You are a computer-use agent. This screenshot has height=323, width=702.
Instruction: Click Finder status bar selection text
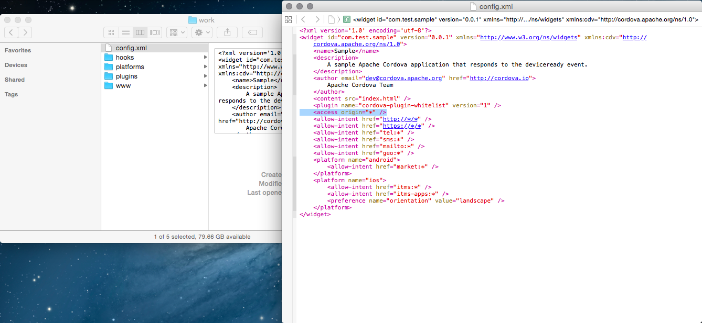pos(202,237)
